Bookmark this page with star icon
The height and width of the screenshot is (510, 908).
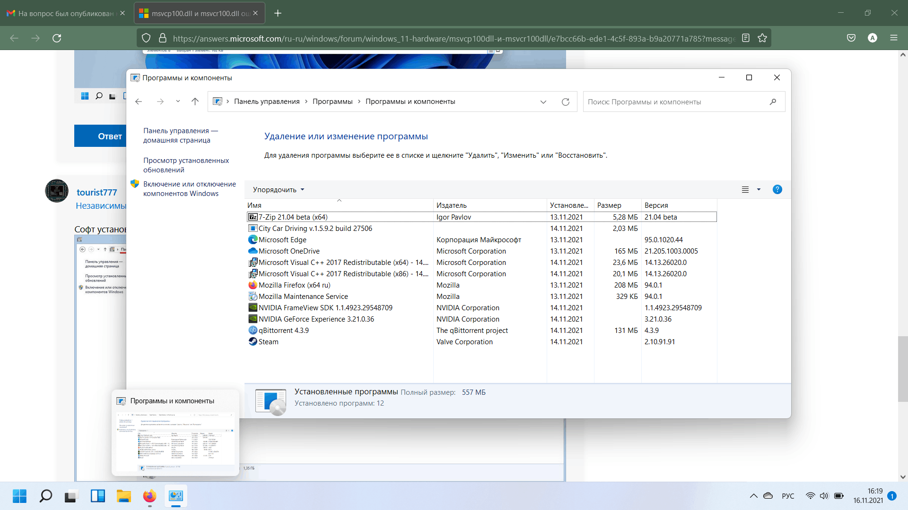coord(762,38)
